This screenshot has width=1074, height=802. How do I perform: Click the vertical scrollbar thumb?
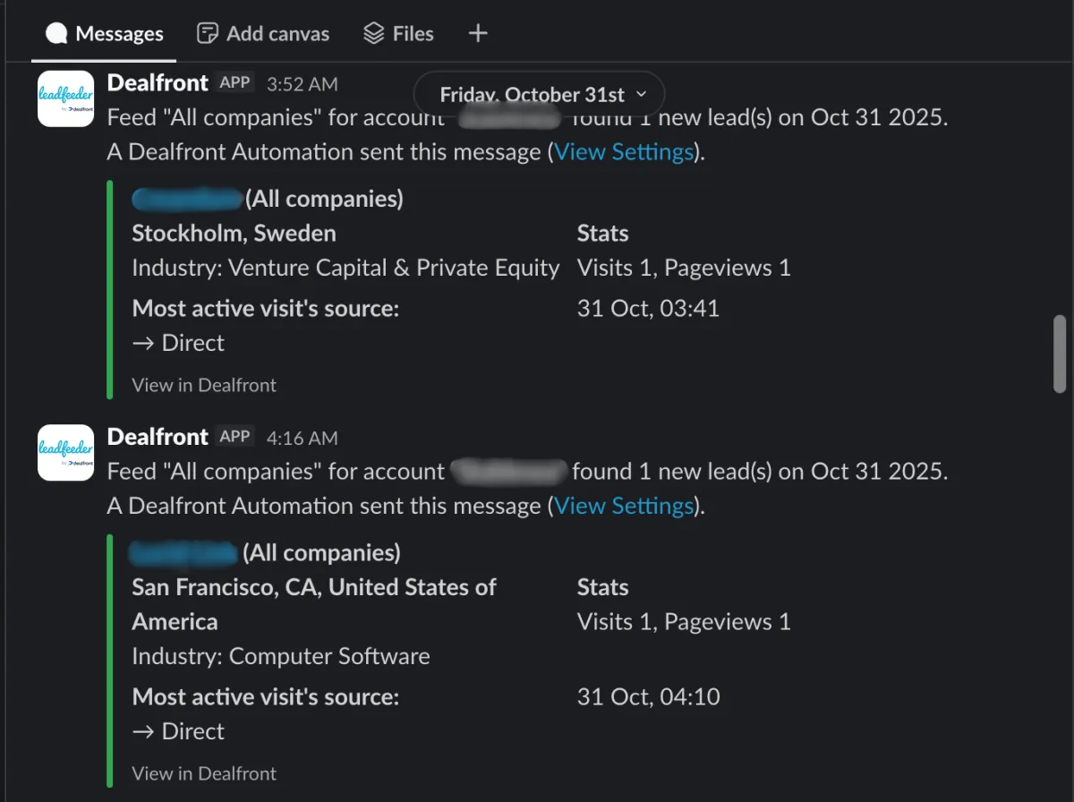[1060, 354]
